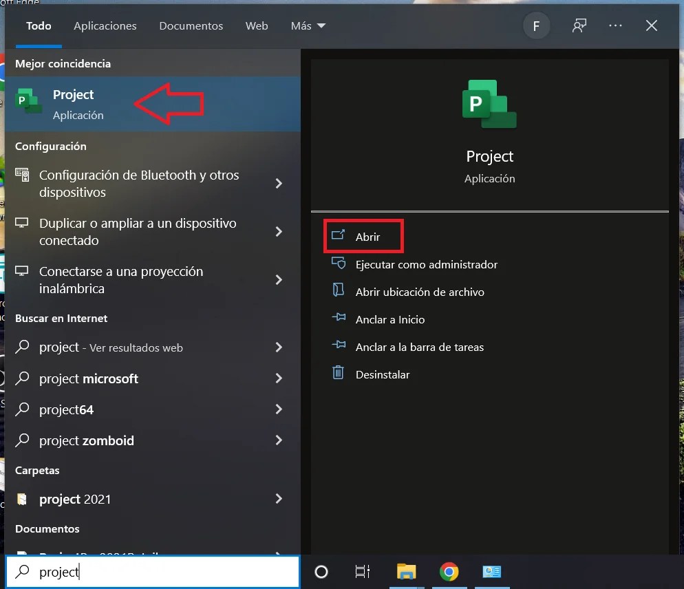Choose Anclar a Inicio
Image resolution: width=684 pixels, height=589 pixels.
(390, 319)
